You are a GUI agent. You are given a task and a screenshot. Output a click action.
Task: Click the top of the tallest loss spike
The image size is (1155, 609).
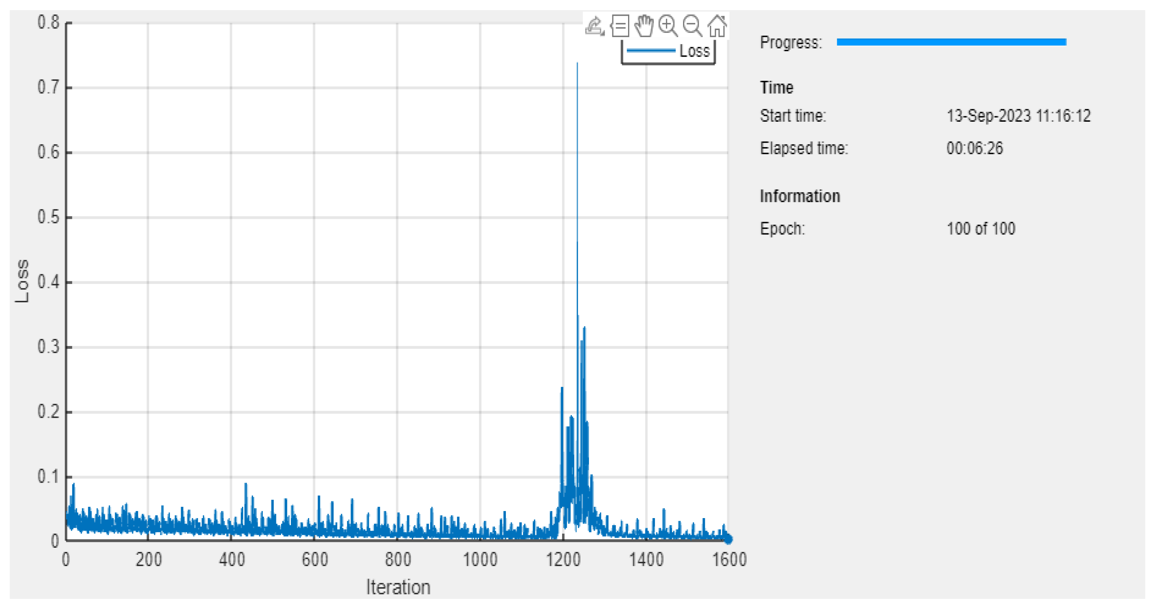[x=577, y=64]
